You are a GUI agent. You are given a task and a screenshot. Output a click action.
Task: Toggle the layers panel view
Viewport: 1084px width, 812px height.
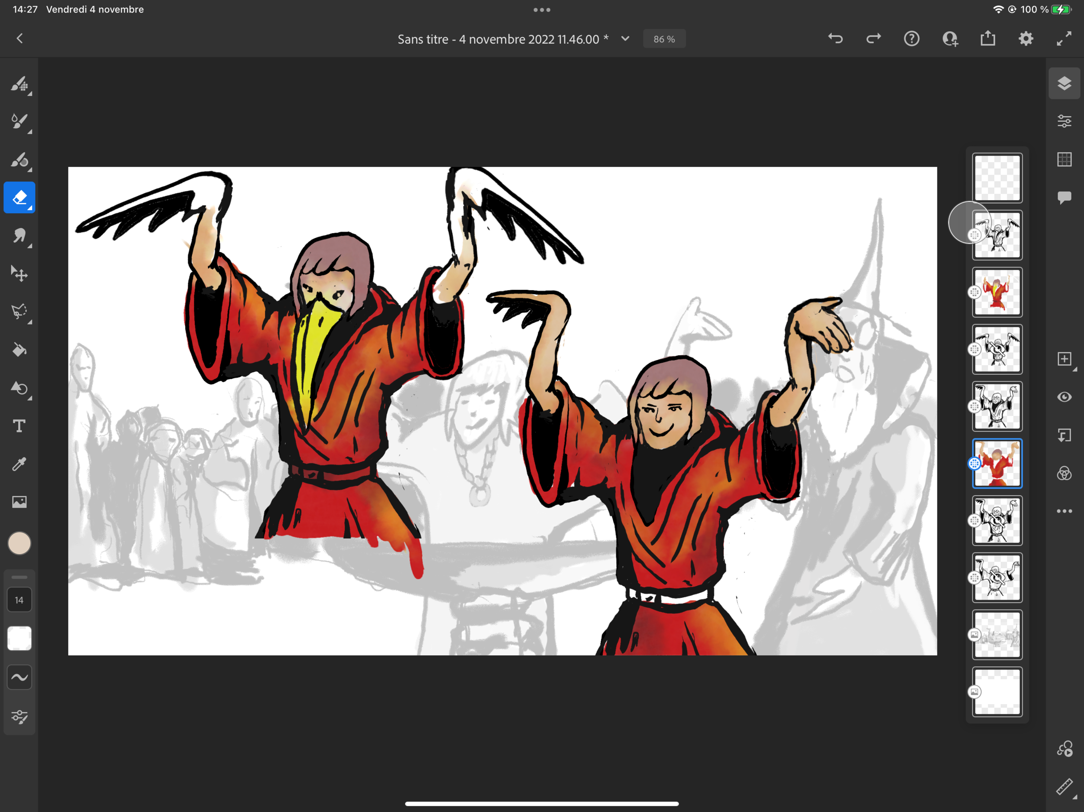click(x=1064, y=83)
